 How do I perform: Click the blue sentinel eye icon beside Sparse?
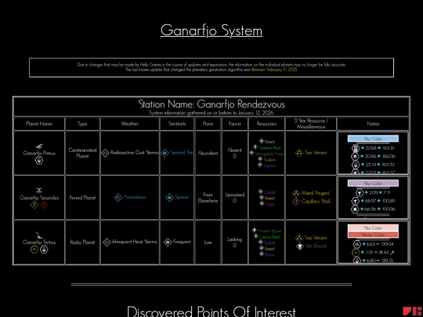[169, 197]
